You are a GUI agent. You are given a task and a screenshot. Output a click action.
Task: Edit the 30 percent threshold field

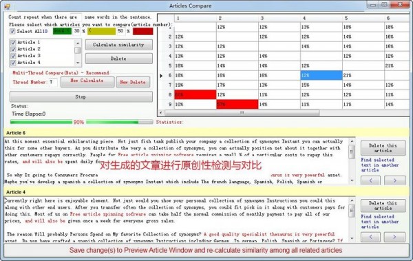point(76,31)
